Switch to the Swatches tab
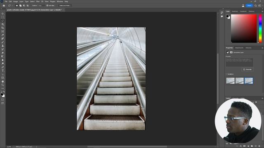264x148 pixels. pyautogui.click(x=235, y=12)
